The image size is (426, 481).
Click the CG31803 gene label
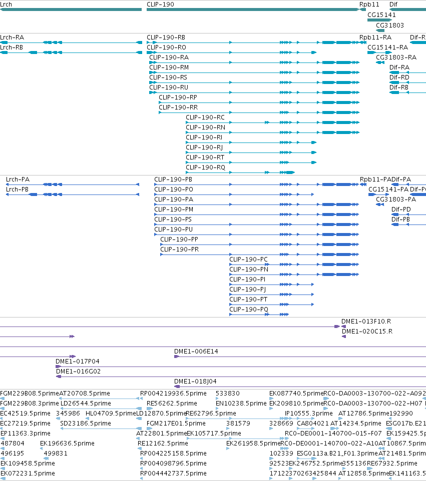coord(390,25)
